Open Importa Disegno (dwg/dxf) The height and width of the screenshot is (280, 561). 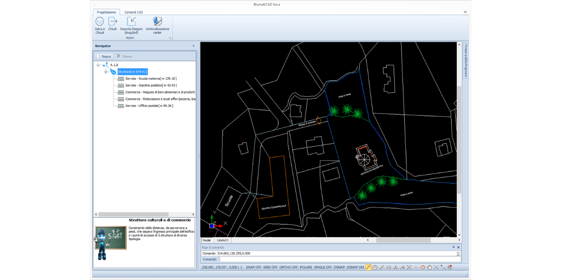[x=131, y=21]
